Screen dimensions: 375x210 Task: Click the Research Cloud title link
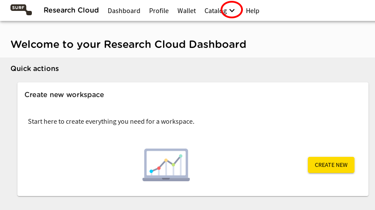[x=71, y=10]
